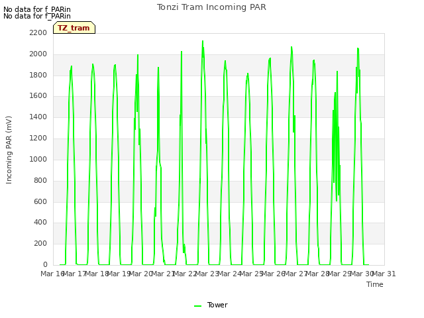Image resolution: width=424 pixels, height=318 pixels.
Task: Click the Mar 21 x-axis label
Action: coord(163,274)
